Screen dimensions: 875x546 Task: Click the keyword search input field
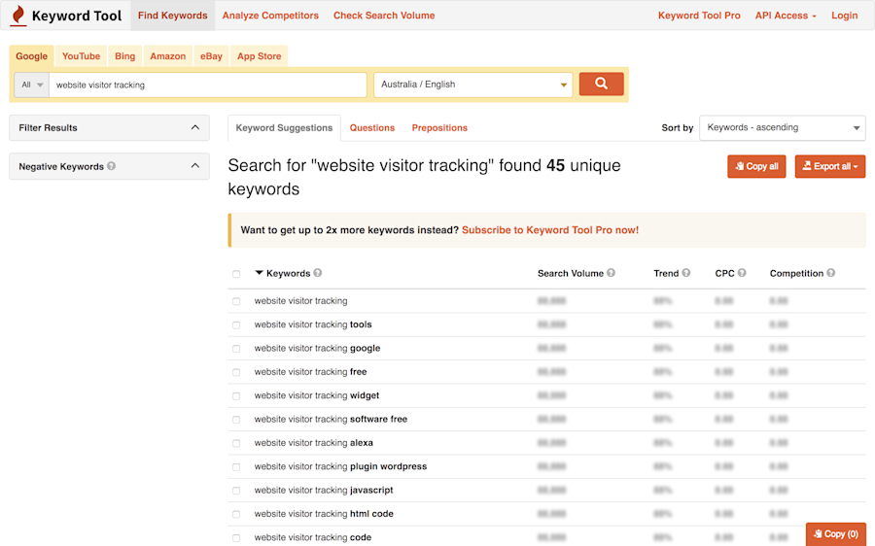tap(208, 85)
